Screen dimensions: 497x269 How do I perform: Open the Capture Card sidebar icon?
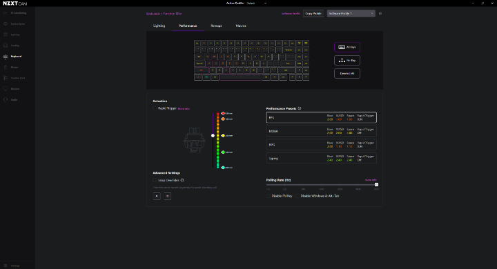(6, 78)
